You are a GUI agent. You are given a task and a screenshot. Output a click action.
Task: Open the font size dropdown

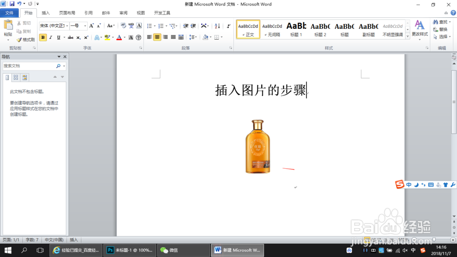point(85,26)
